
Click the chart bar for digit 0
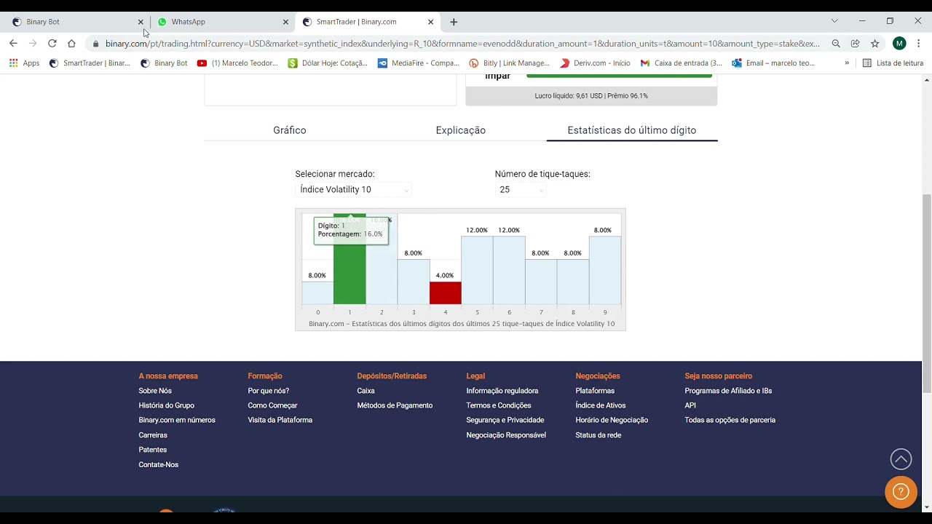[317, 293]
